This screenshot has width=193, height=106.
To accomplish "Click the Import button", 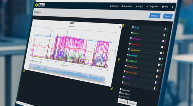I will coord(168,16).
